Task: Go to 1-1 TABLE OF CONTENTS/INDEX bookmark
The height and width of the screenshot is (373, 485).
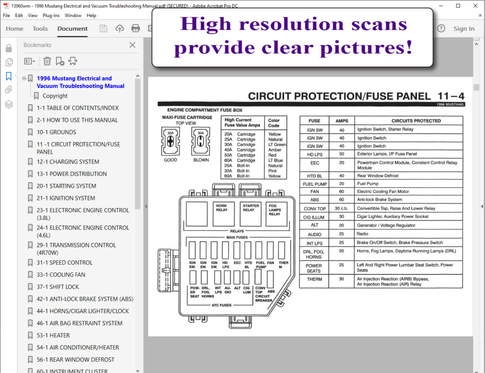Action: (78, 108)
